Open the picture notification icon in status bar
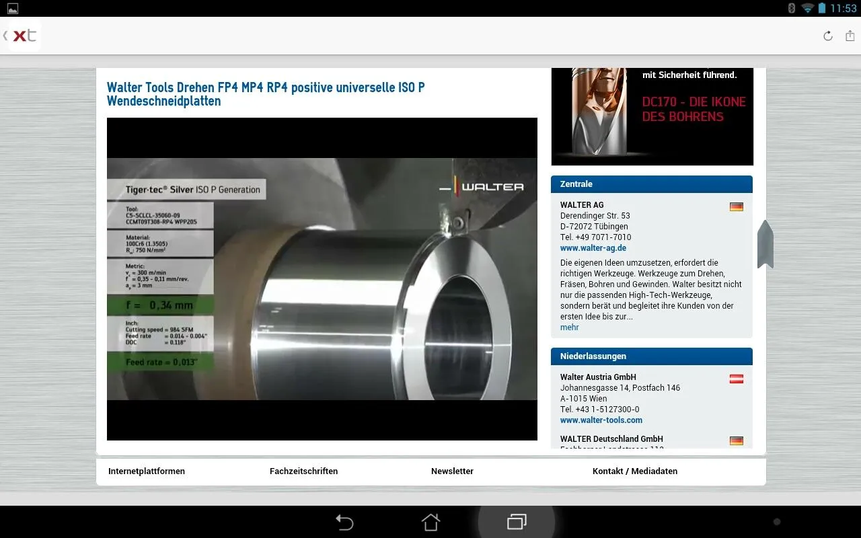The height and width of the screenshot is (538, 861). tap(12, 9)
